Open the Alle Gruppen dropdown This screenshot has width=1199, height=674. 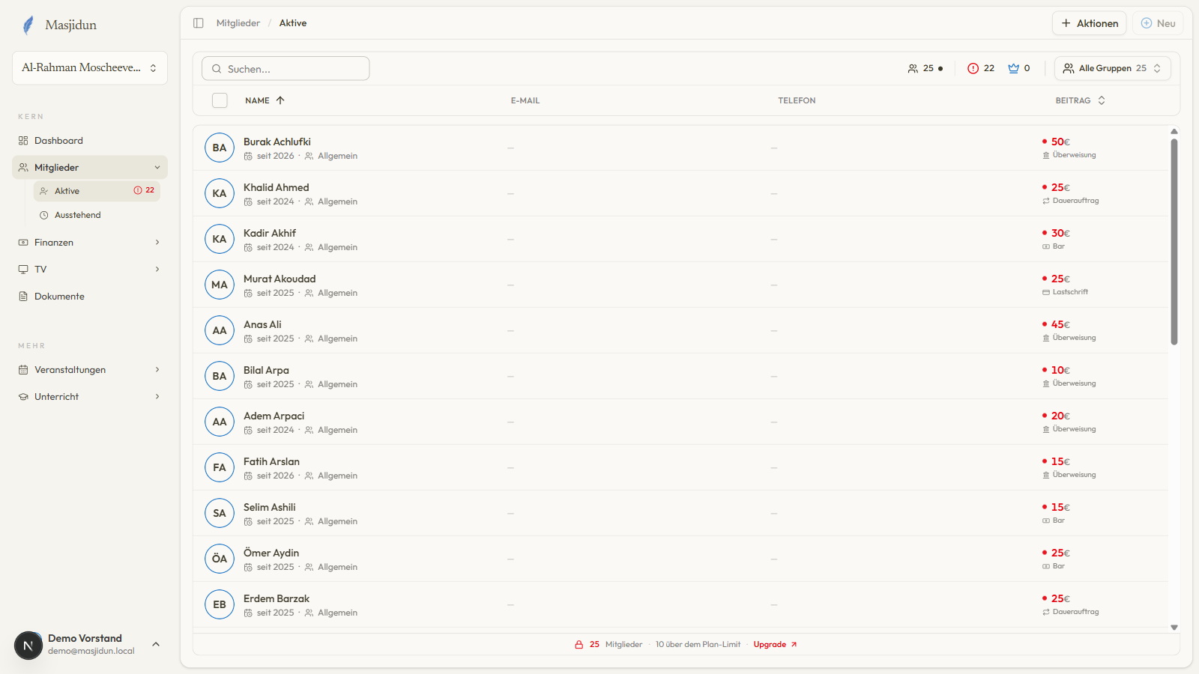[x=1113, y=68]
